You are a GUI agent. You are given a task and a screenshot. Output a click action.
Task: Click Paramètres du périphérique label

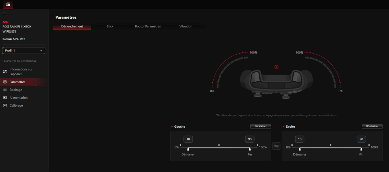19,61
